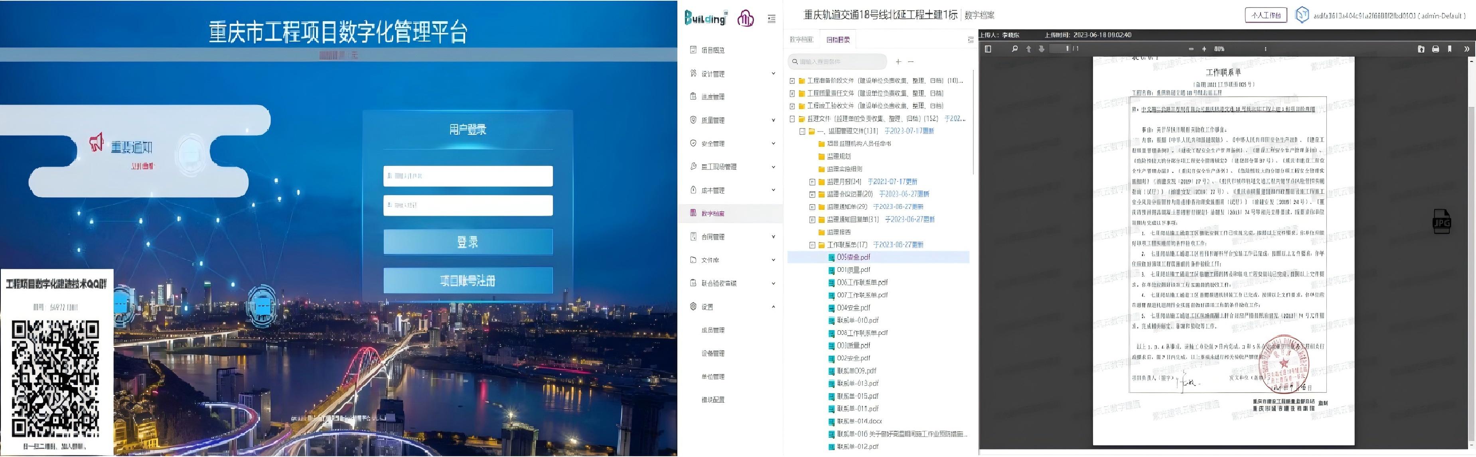Click the 项目账号注册 button
Image resolution: width=1476 pixels, height=457 pixels.
[x=468, y=281]
